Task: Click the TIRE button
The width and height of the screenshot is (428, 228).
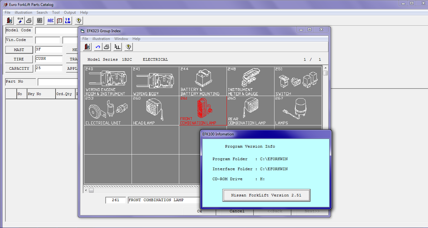Action: tap(19, 59)
